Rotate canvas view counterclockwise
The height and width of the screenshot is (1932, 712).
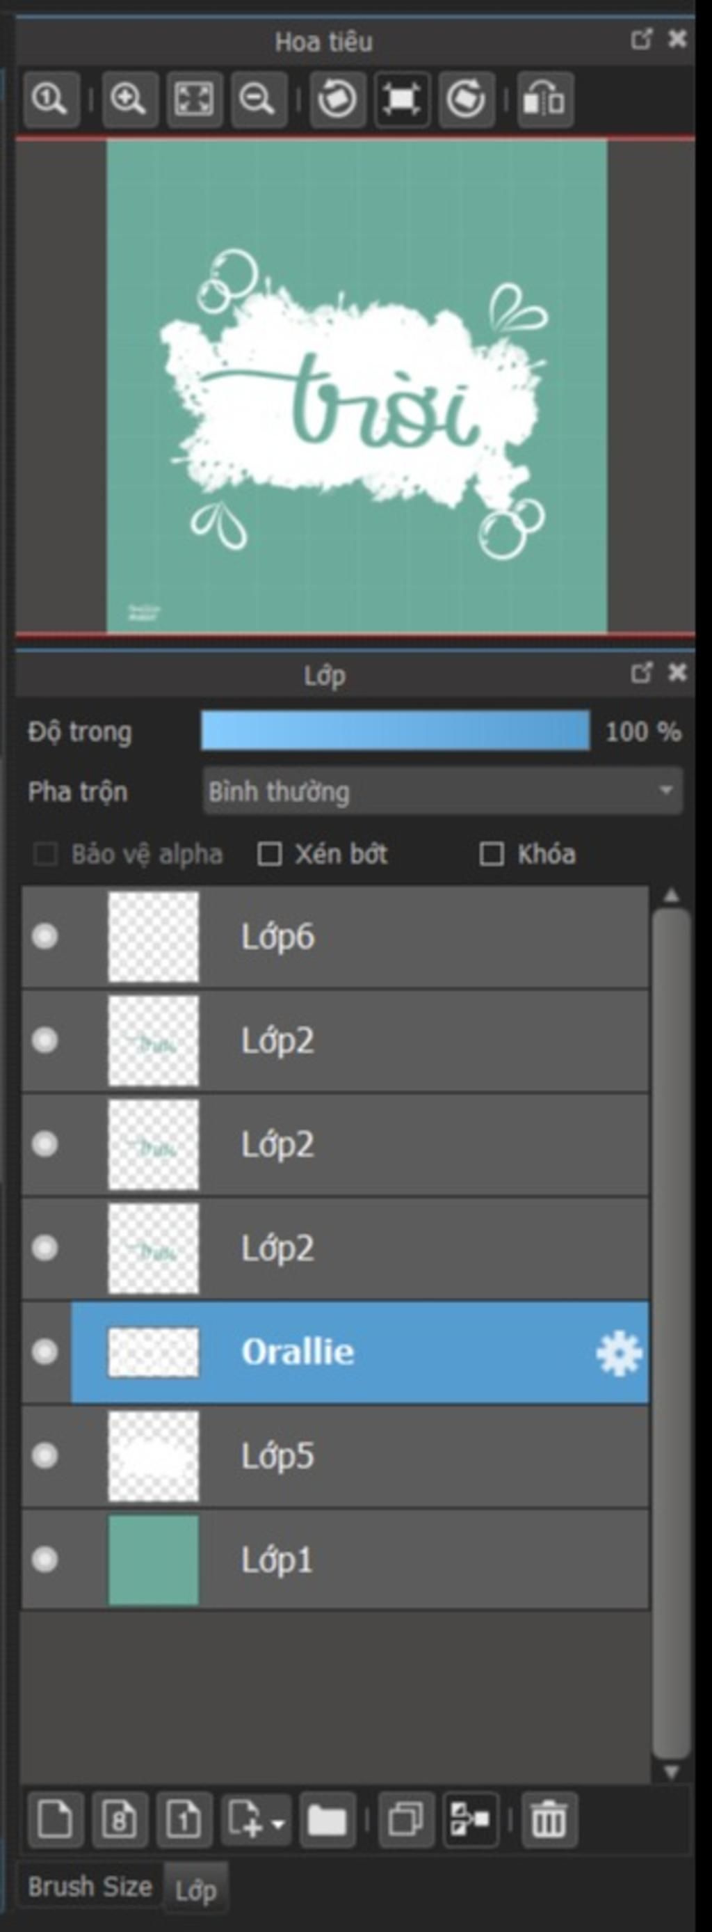(337, 99)
